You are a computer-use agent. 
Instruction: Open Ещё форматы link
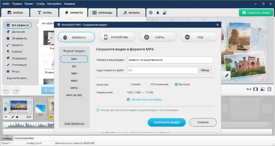pyautogui.click(x=74, y=123)
